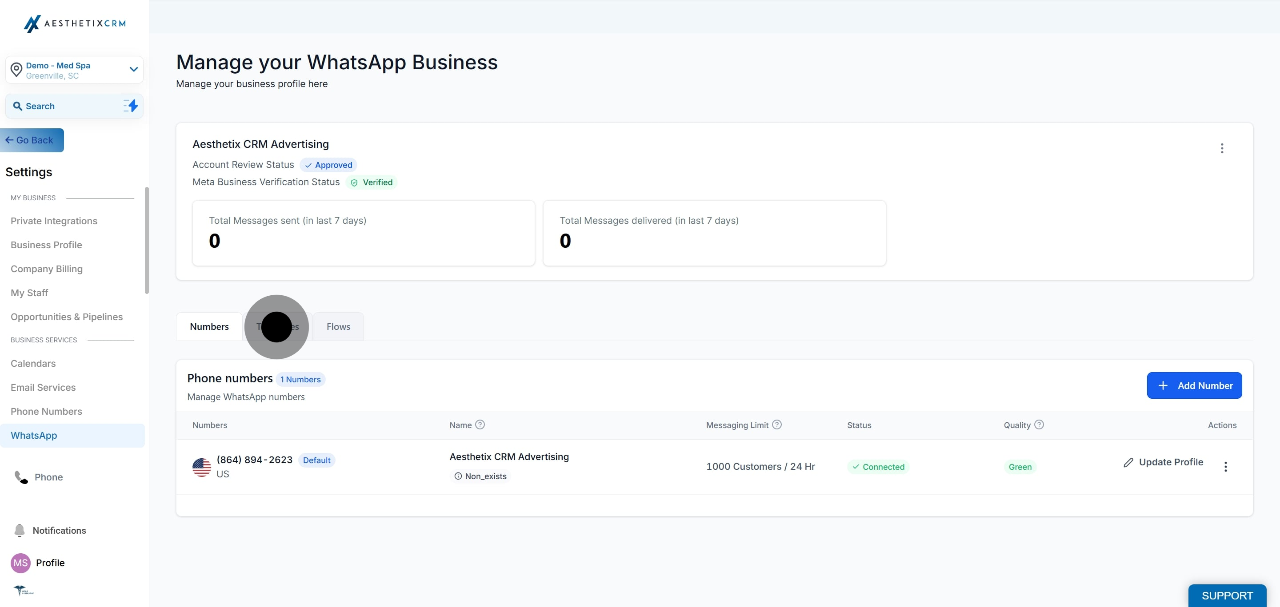Open Aesthetix CRM Advertising card options menu
Viewport: 1280px width, 607px height.
(1222, 148)
